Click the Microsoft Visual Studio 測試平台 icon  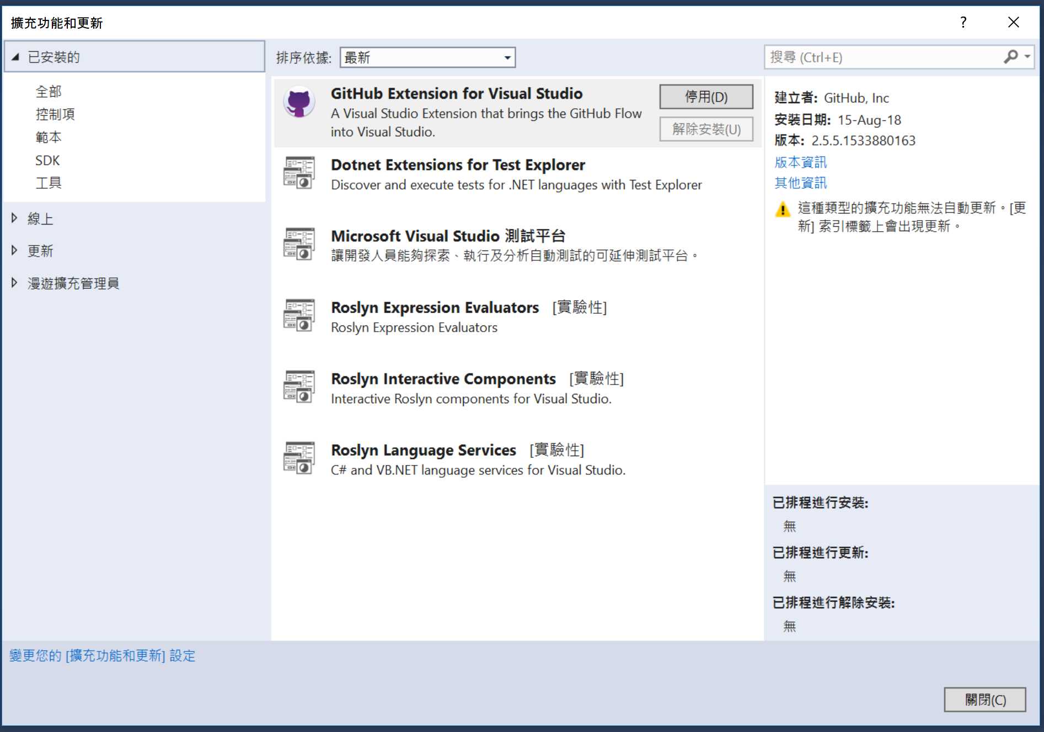tap(299, 244)
